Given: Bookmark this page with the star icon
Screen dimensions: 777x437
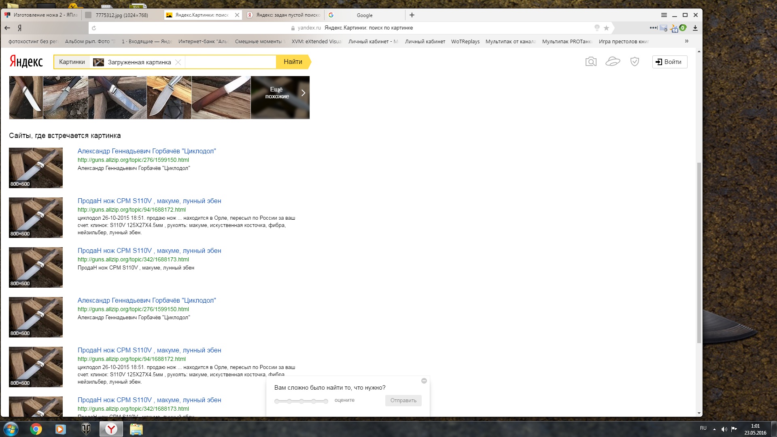Looking at the screenshot, I should point(606,28).
